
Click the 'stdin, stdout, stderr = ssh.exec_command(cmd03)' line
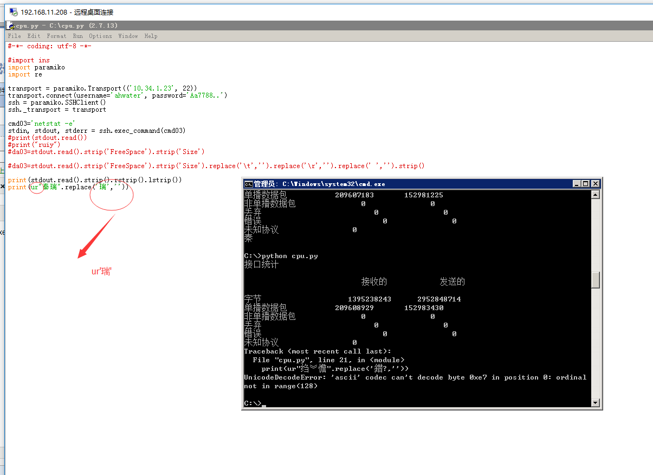(x=97, y=131)
